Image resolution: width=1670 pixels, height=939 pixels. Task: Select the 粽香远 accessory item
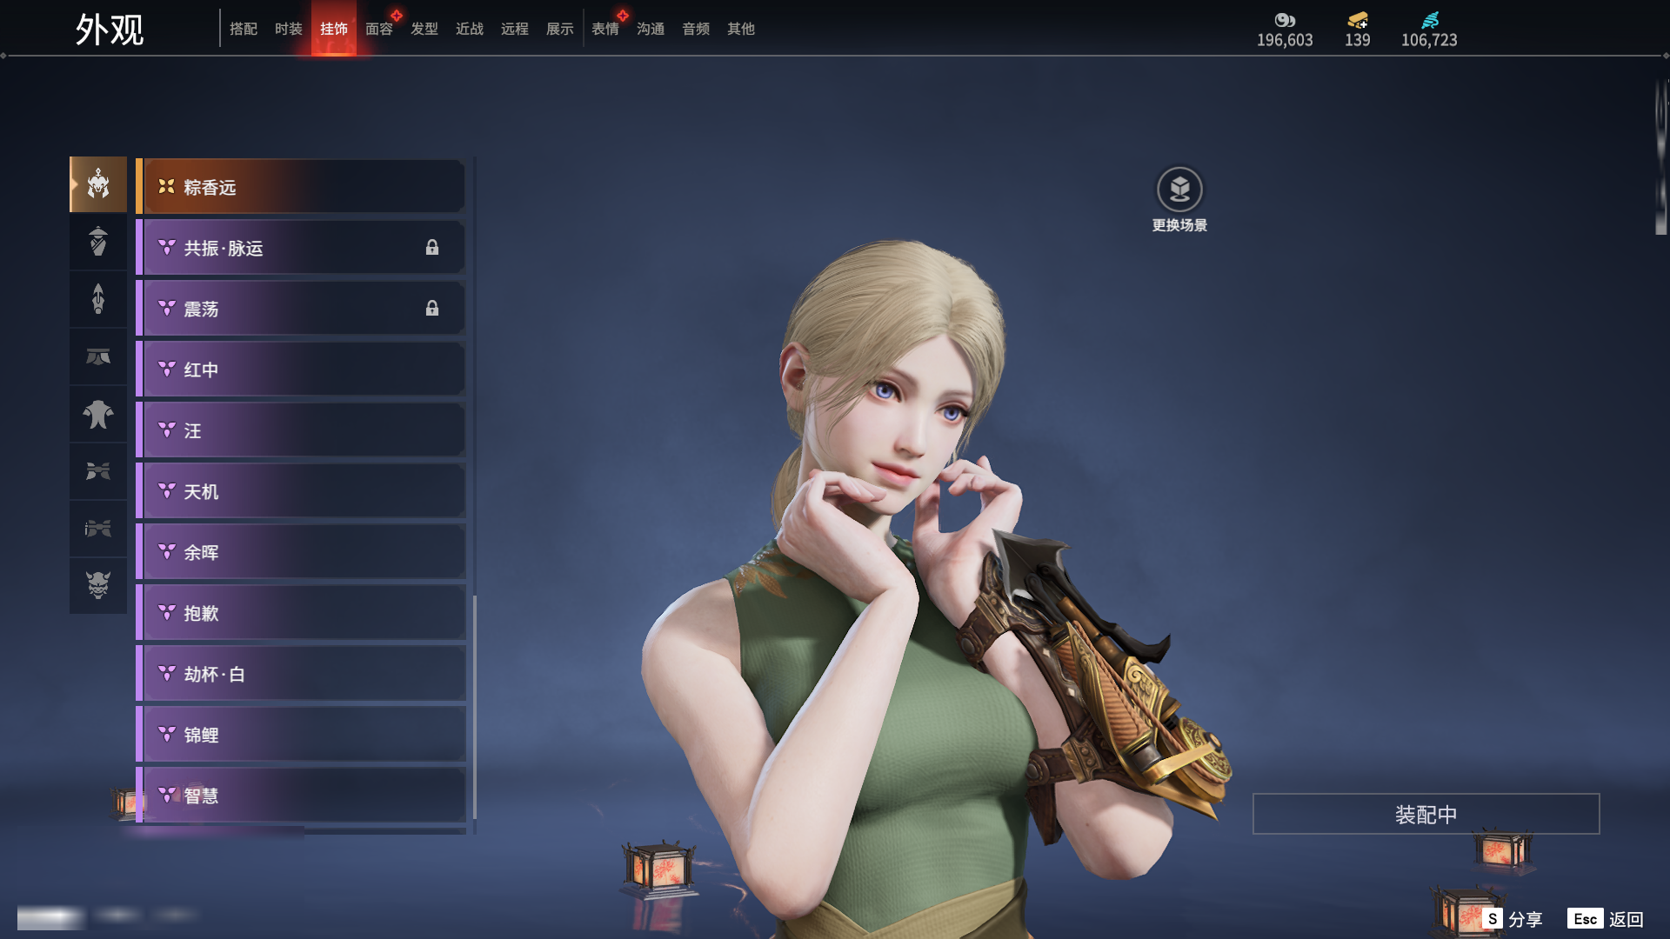click(x=300, y=186)
